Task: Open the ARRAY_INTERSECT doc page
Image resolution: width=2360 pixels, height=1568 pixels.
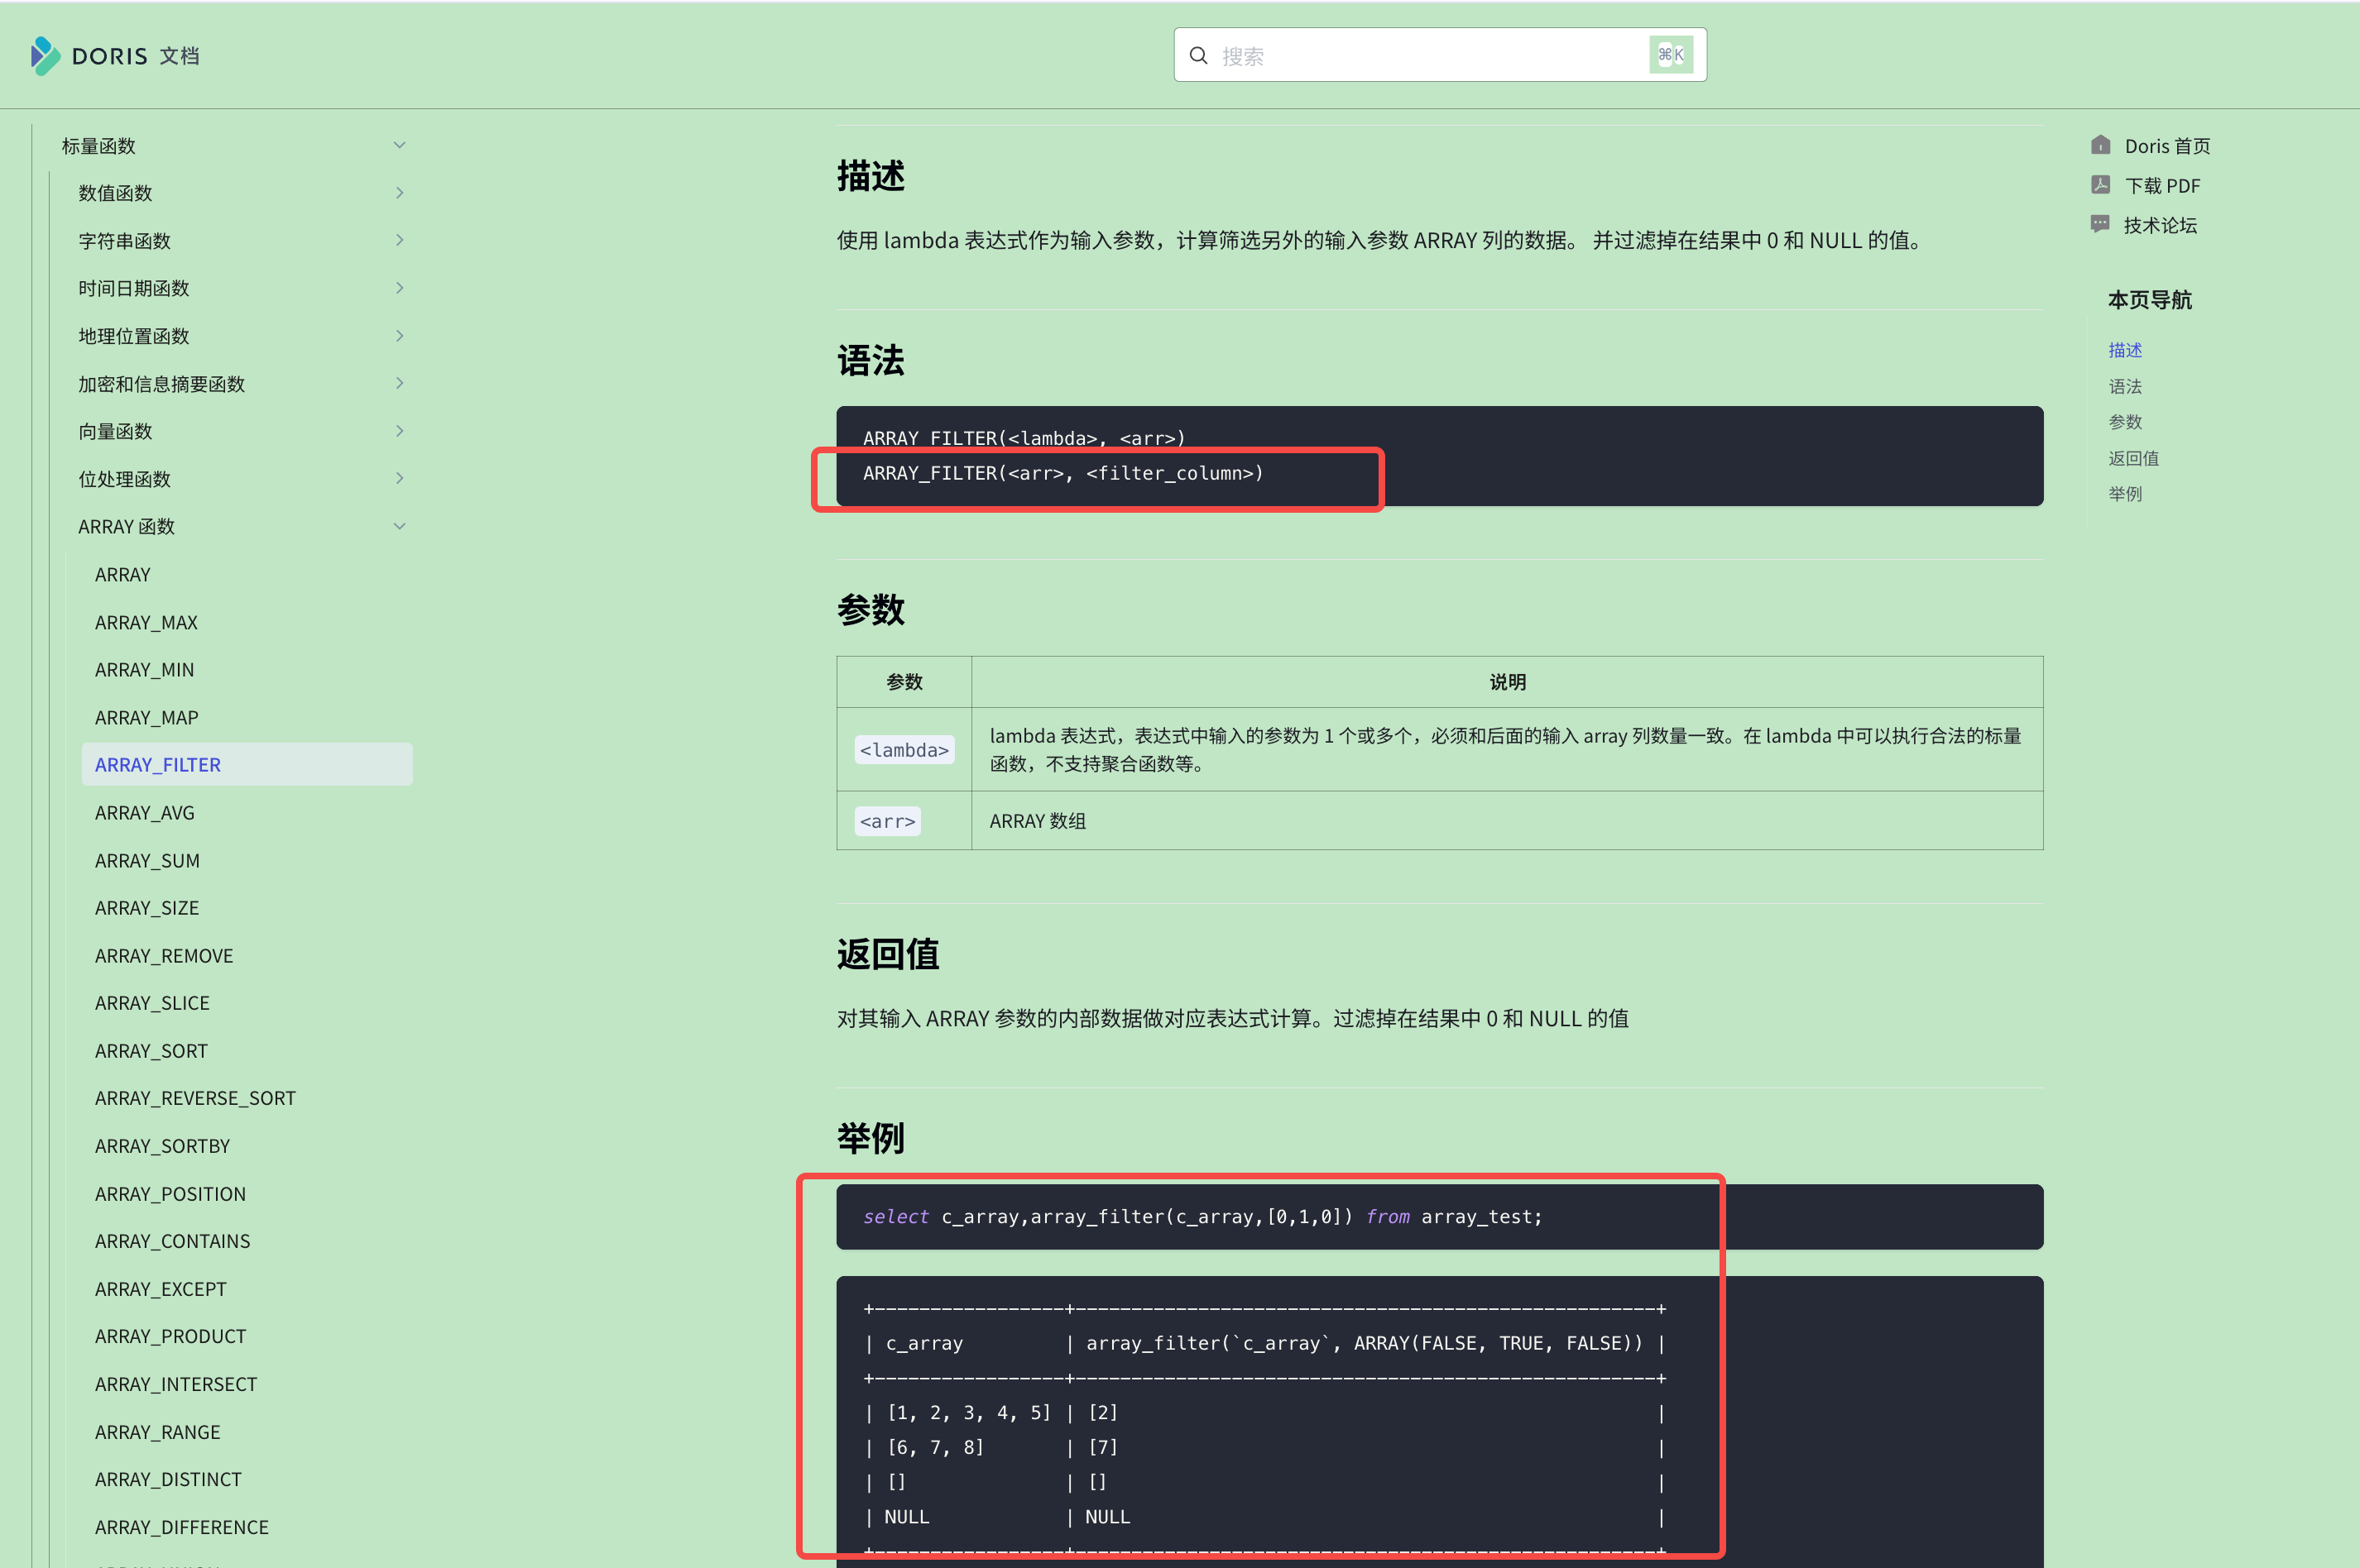Action: tap(176, 1383)
